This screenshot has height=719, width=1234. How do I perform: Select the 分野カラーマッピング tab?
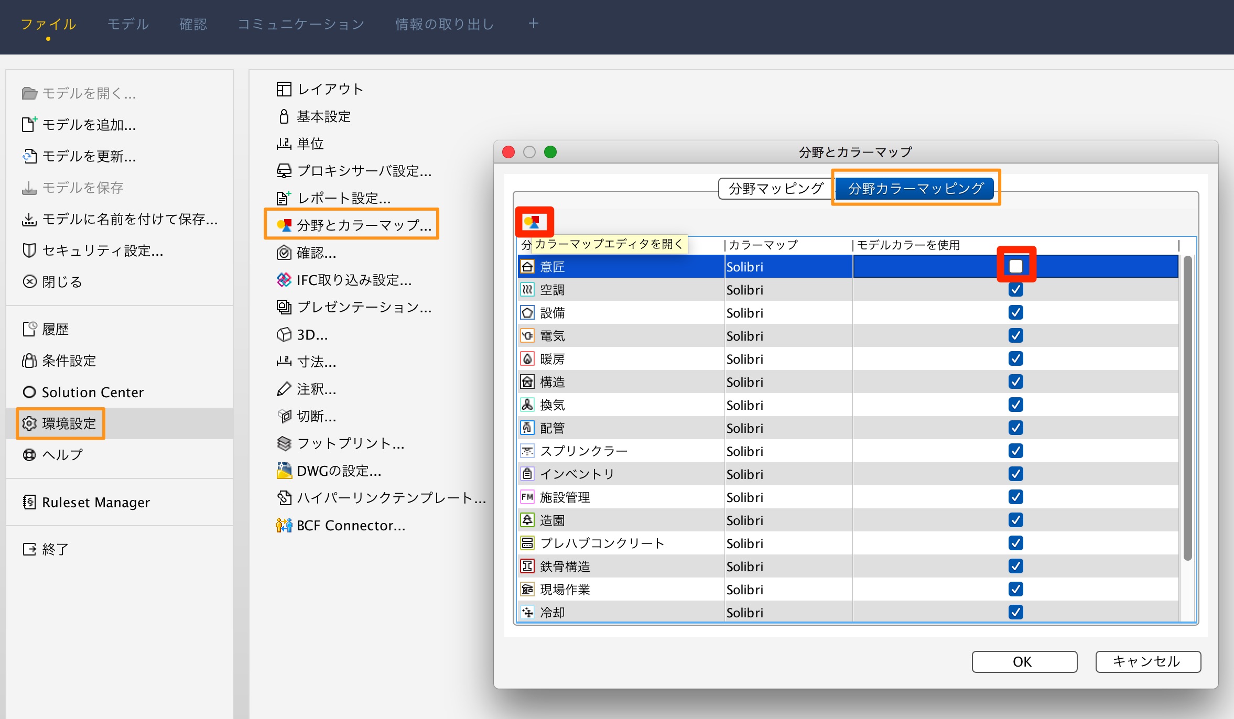(915, 189)
